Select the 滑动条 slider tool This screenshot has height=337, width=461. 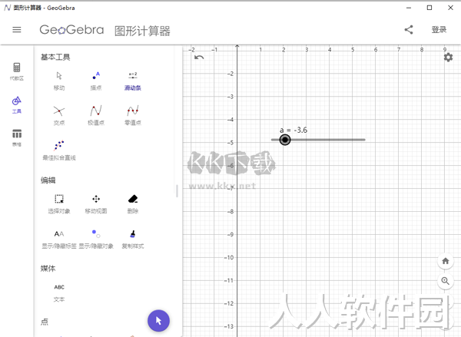[133, 81]
